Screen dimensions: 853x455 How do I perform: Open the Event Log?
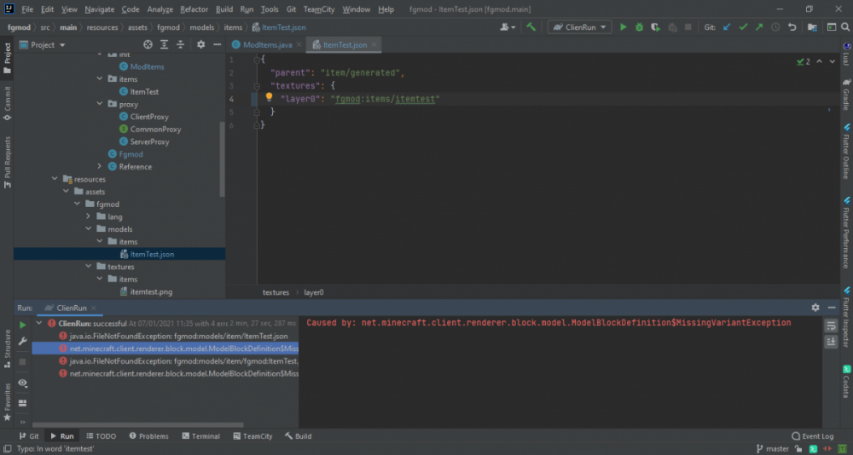(812, 436)
